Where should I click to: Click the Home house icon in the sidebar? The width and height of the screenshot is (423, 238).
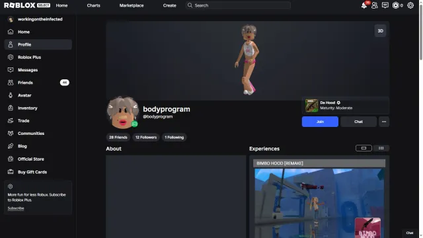11,32
